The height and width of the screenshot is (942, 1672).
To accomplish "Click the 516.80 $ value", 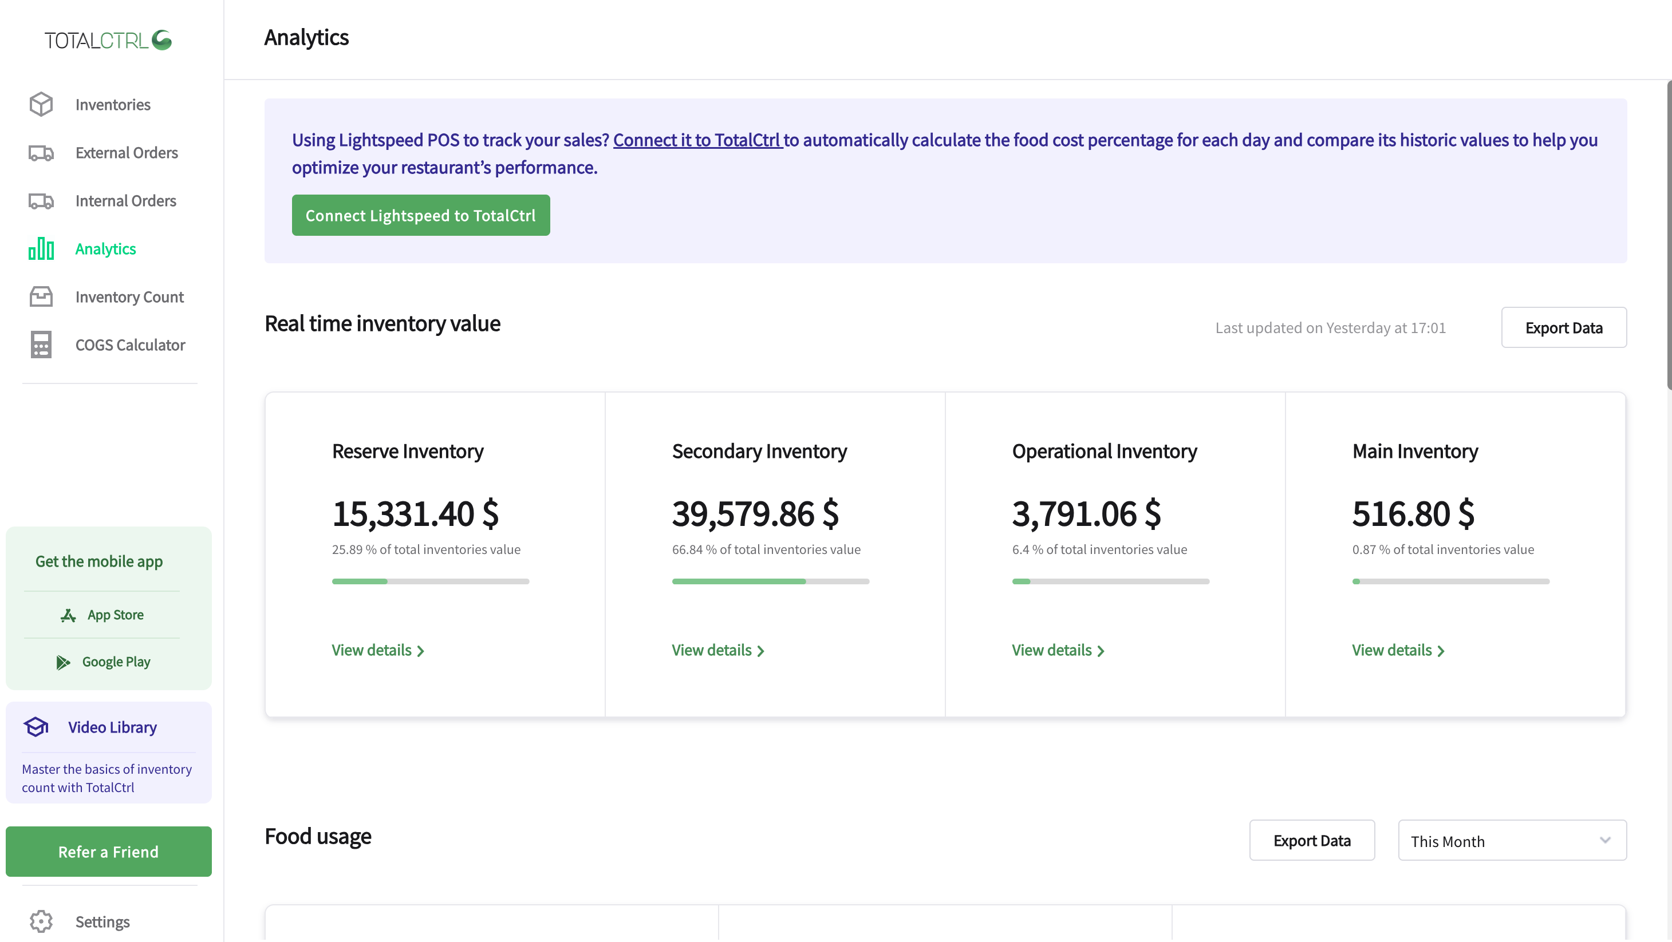I will pyautogui.click(x=1414, y=514).
